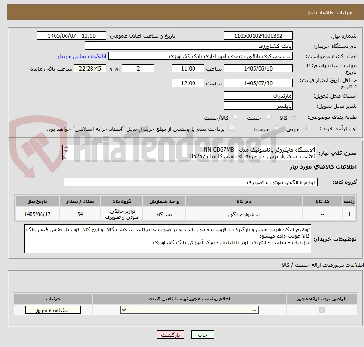Click the remaining time field 22:28:45
The image size is (364, 347).
(90, 68)
